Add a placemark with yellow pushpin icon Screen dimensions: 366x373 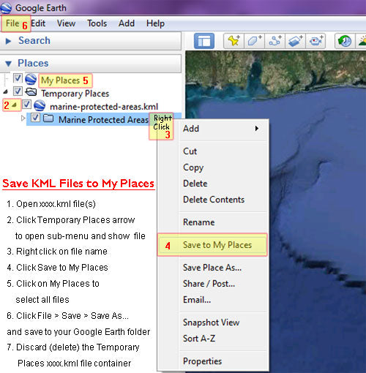point(234,41)
